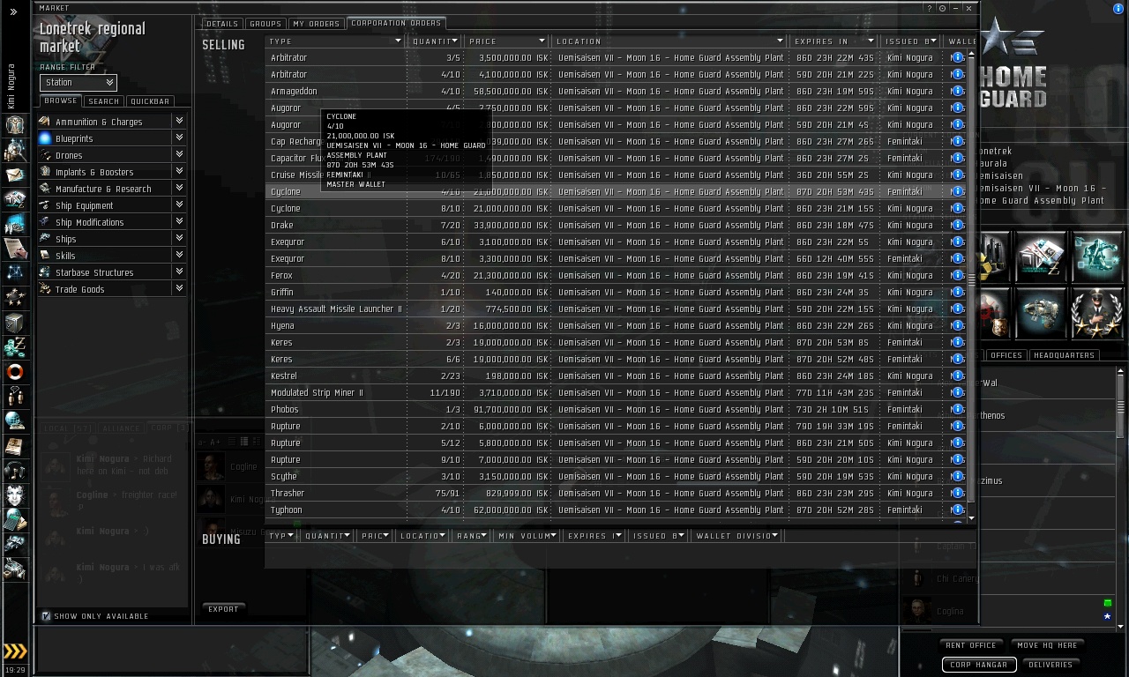1129x677 pixels.
Task: Open the station service icon showing a ship
Action: (1041, 313)
